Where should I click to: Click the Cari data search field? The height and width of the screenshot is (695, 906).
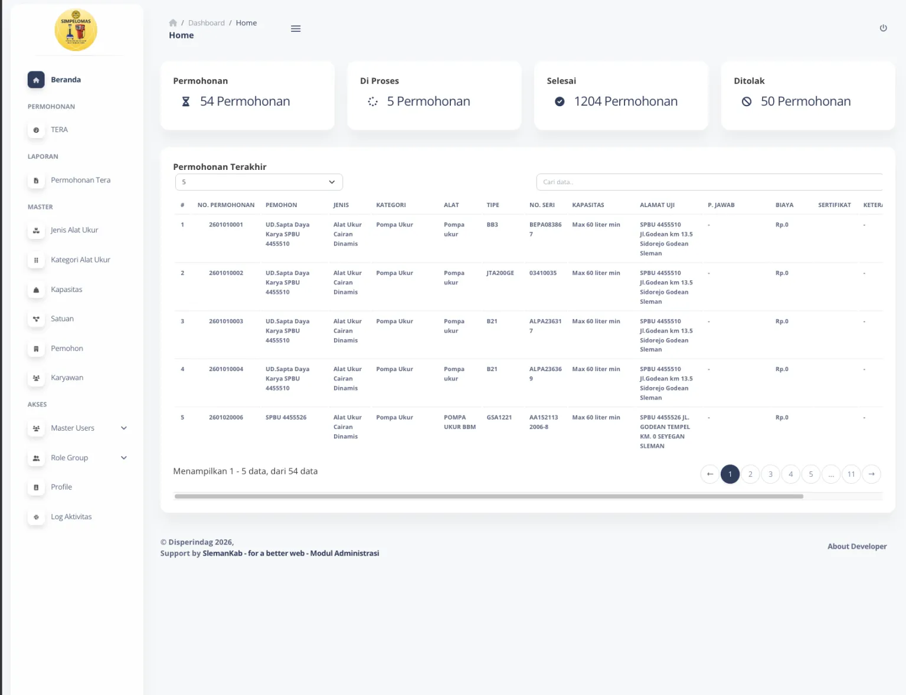click(x=708, y=182)
